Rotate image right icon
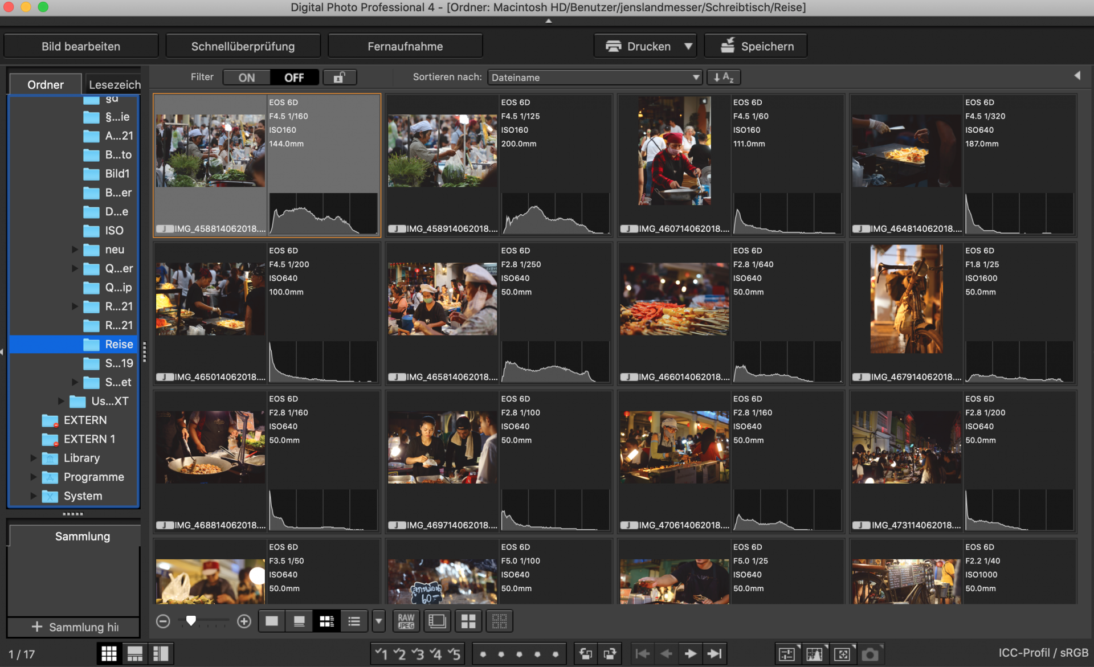 [610, 654]
